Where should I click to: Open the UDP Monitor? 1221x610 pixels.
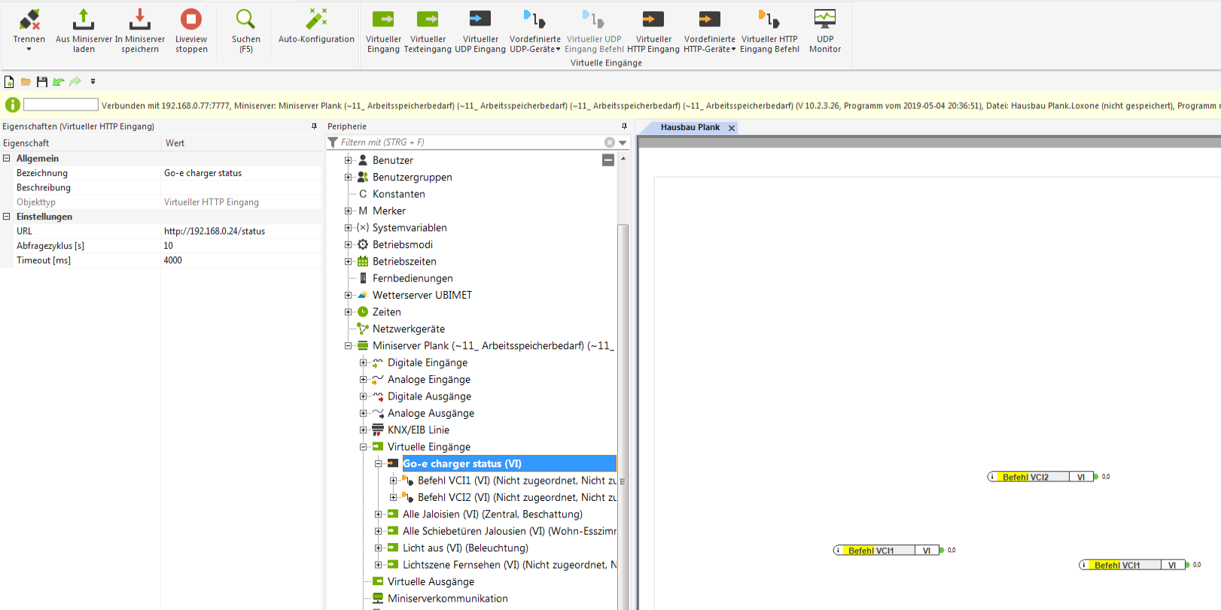click(x=824, y=30)
